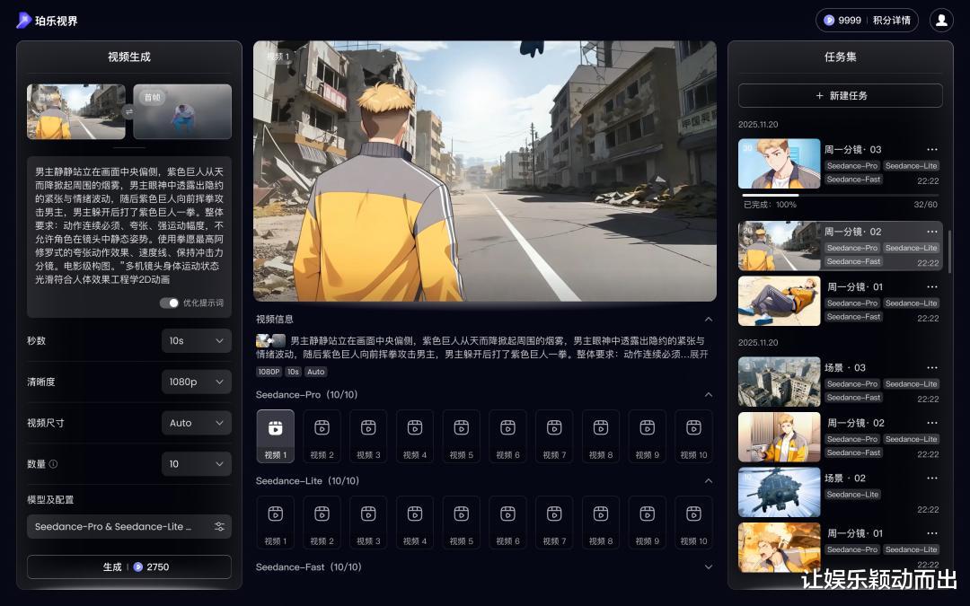Open the 9999 积分详情 button
The image size is (970, 606).
[x=867, y=21]
